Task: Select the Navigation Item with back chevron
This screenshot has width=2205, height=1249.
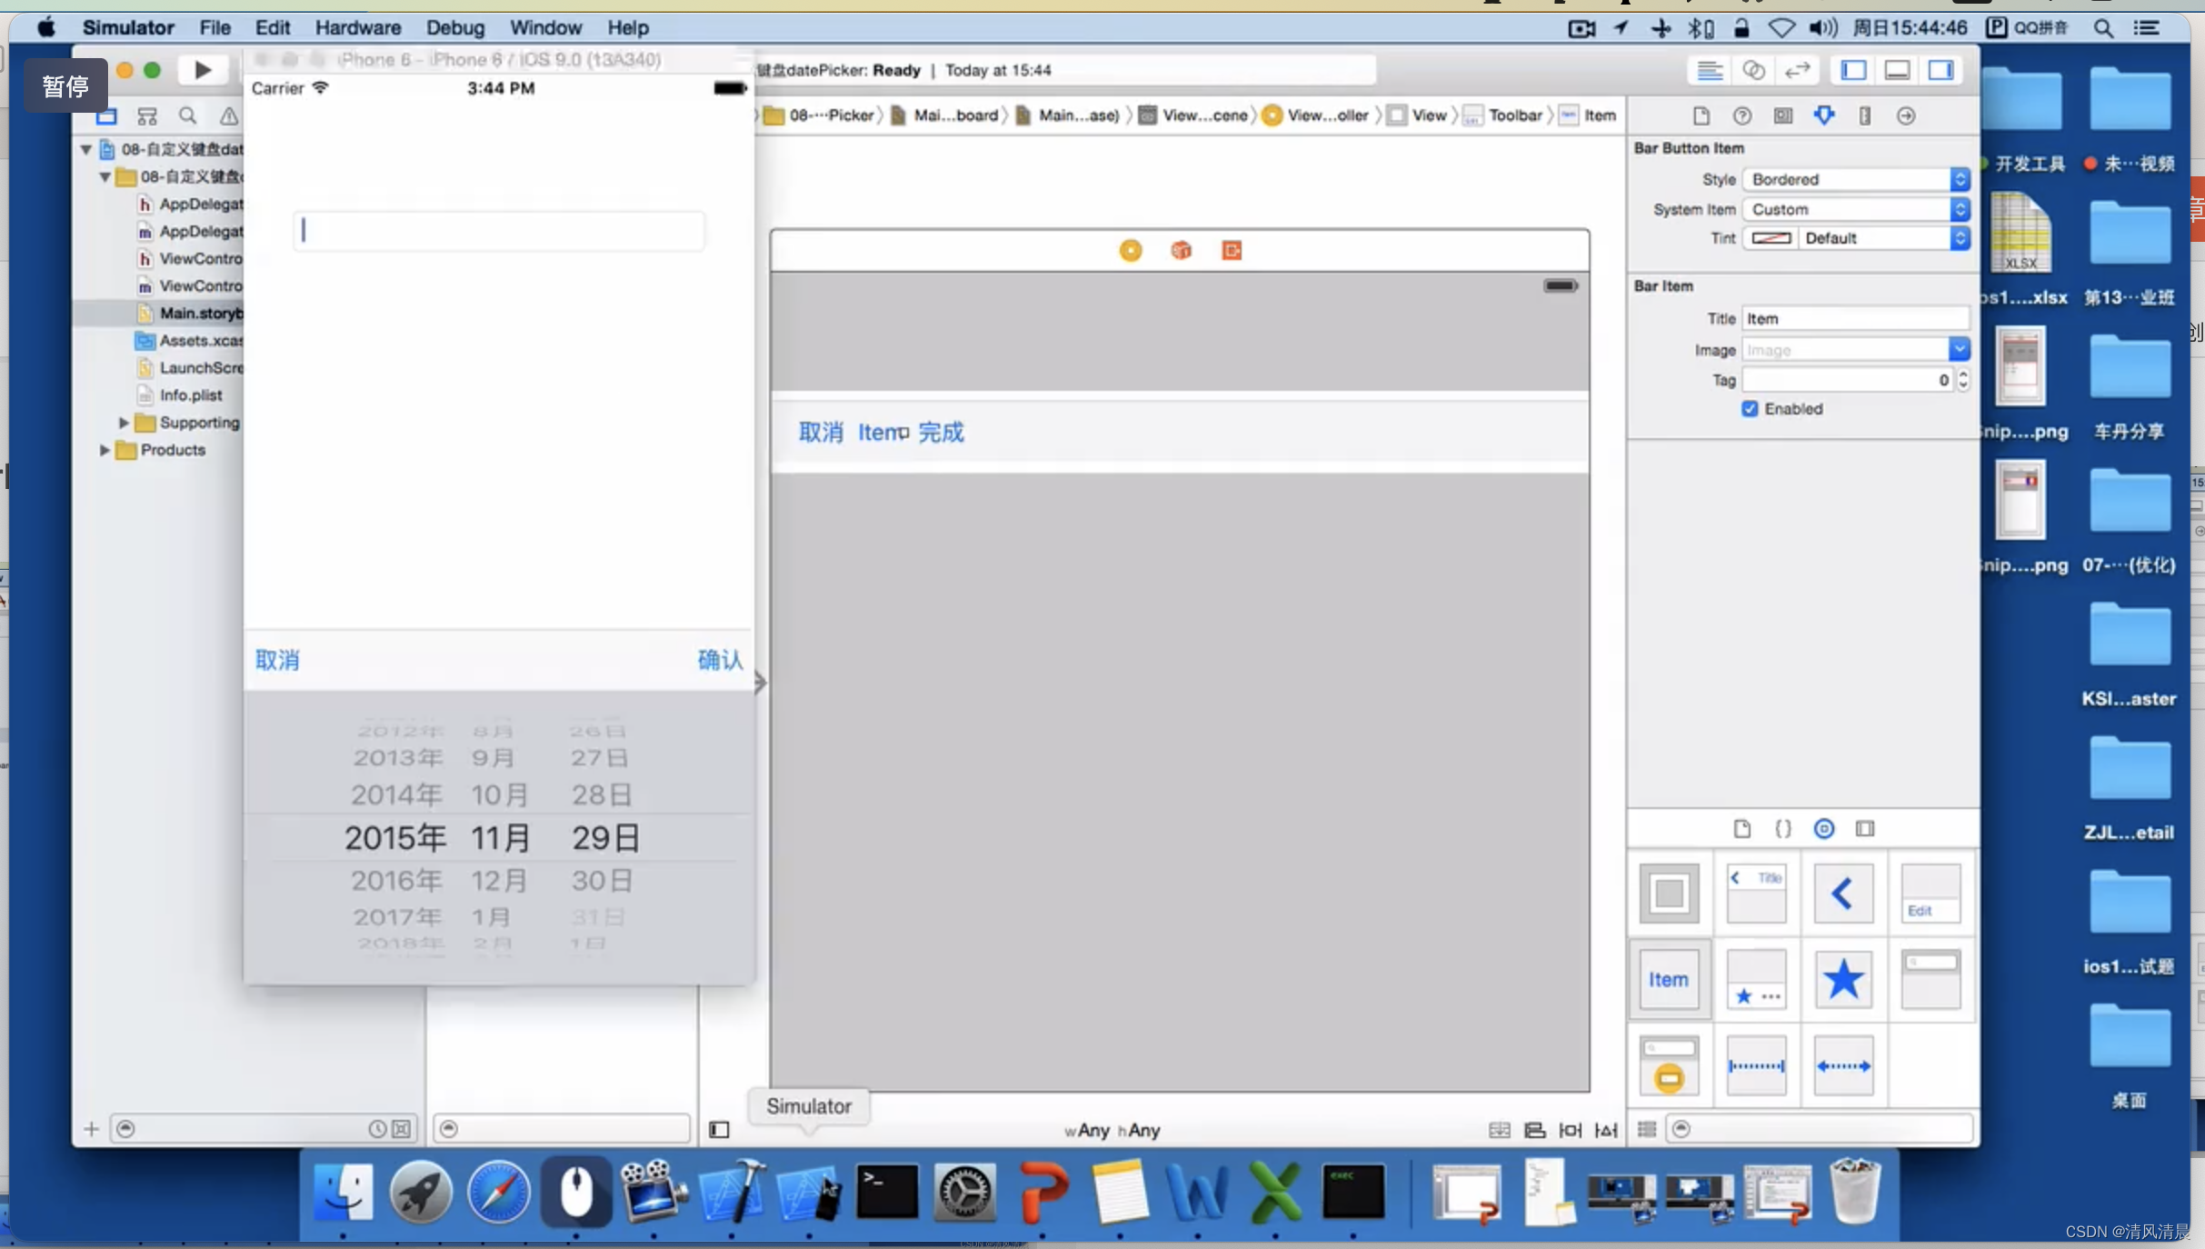Action: (1843, 894)
